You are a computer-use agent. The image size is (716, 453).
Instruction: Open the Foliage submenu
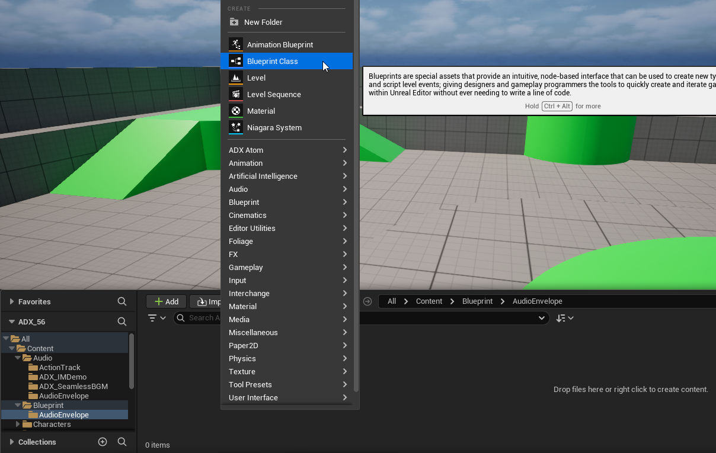[x=286, y=241]
